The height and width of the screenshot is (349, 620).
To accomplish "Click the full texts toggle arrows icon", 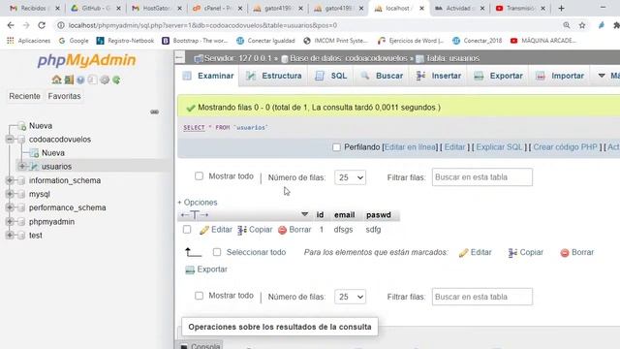I will (194, 215).
